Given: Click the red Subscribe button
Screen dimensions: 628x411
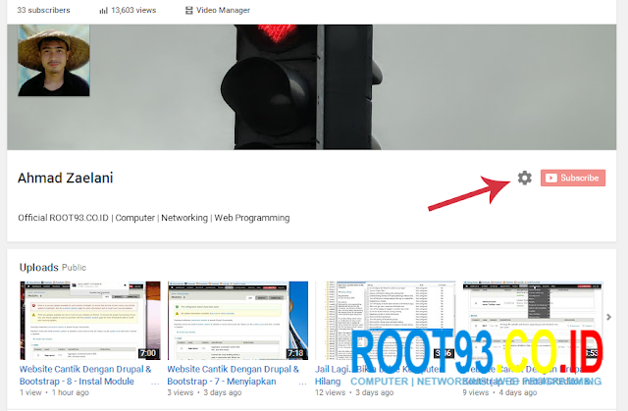Looking at the screenshot, I should 573,178.
